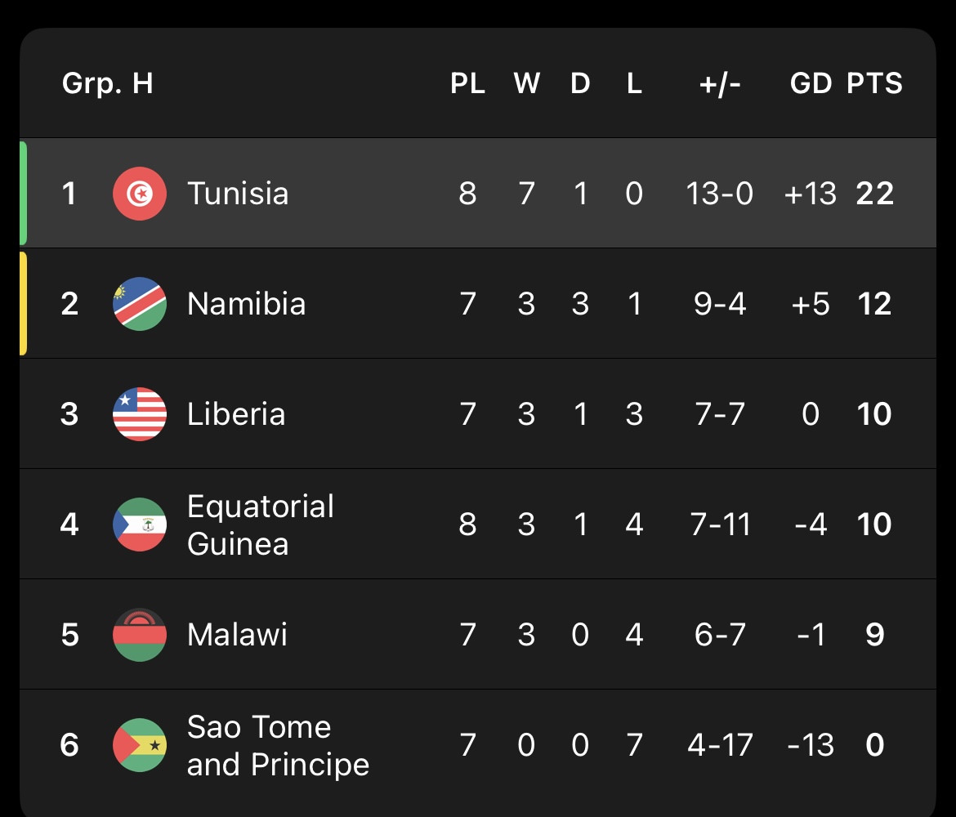This screenshot has height=817, width=956.
Task: Click Namibia's 9-4 goals record
Action: point(719,304)
